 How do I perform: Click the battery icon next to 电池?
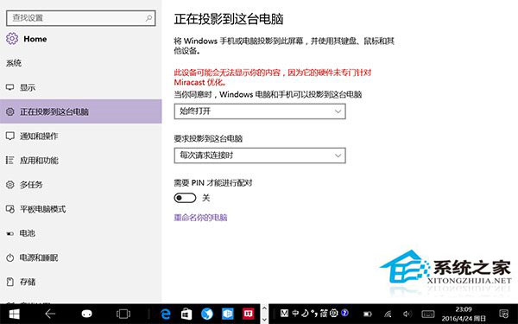(x=9, y=233)
